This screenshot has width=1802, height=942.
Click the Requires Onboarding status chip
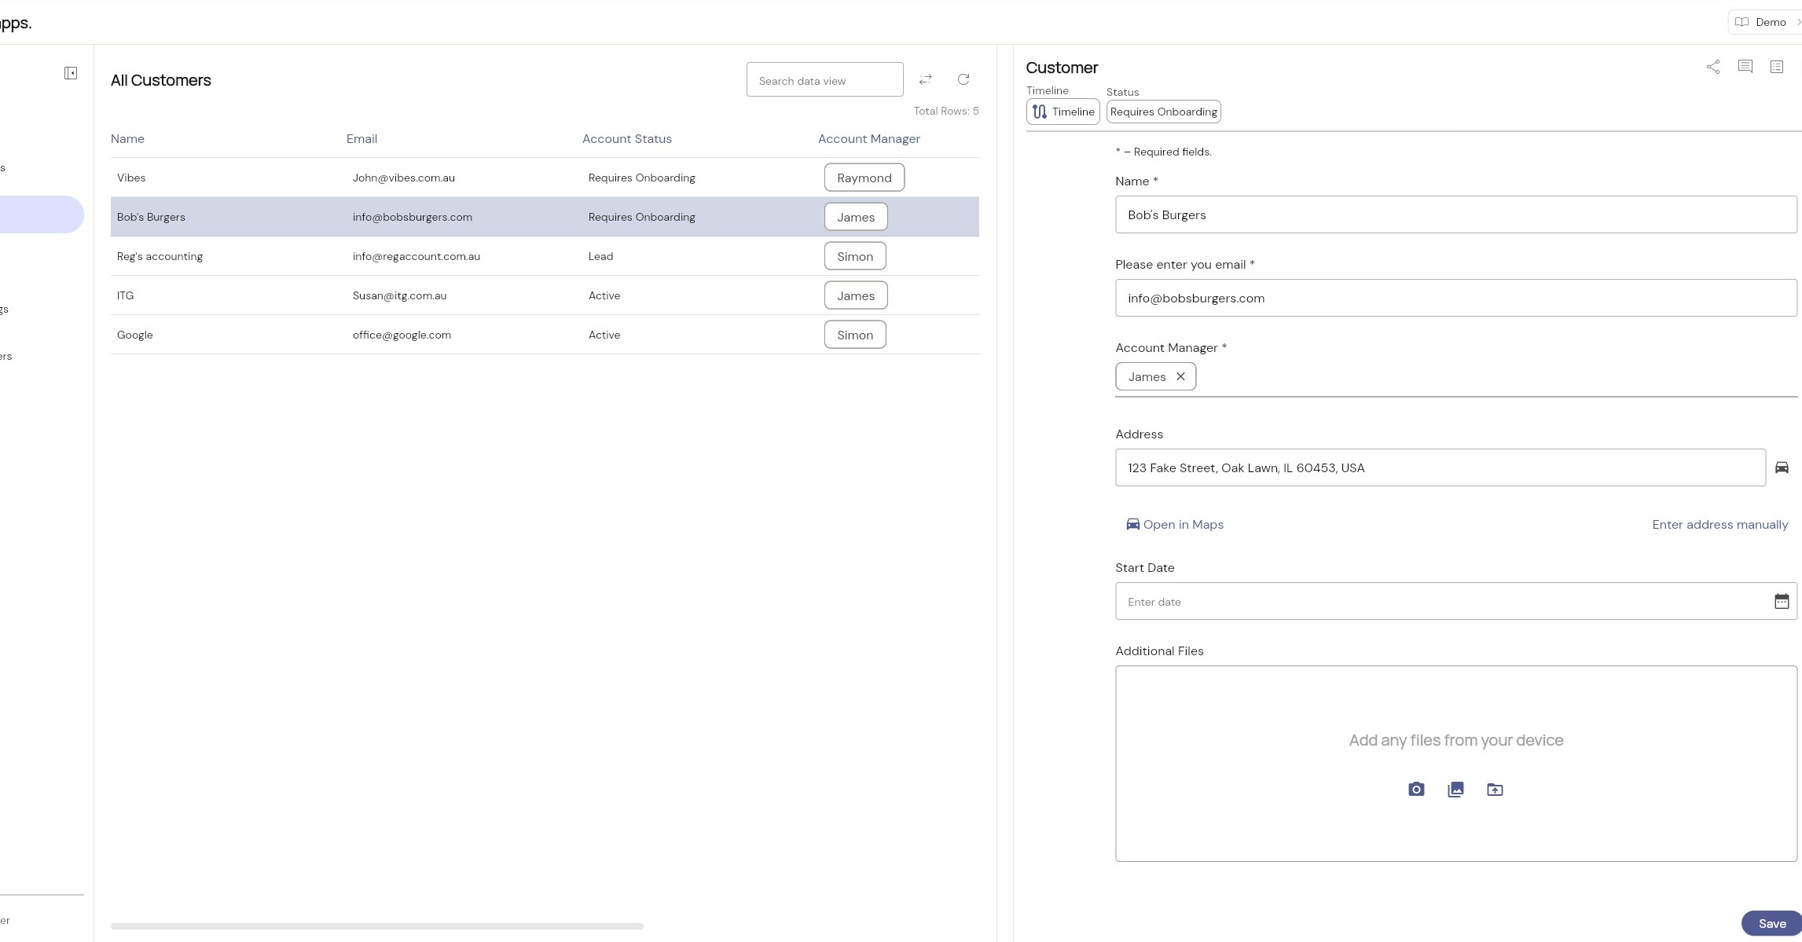[x=1163, y=112]
